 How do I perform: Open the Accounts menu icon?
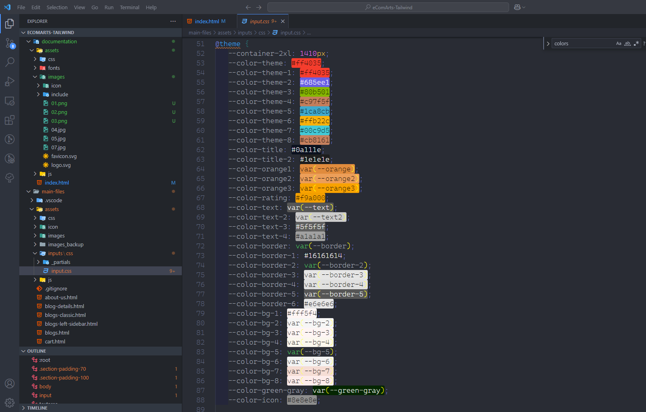coord(10,384)
